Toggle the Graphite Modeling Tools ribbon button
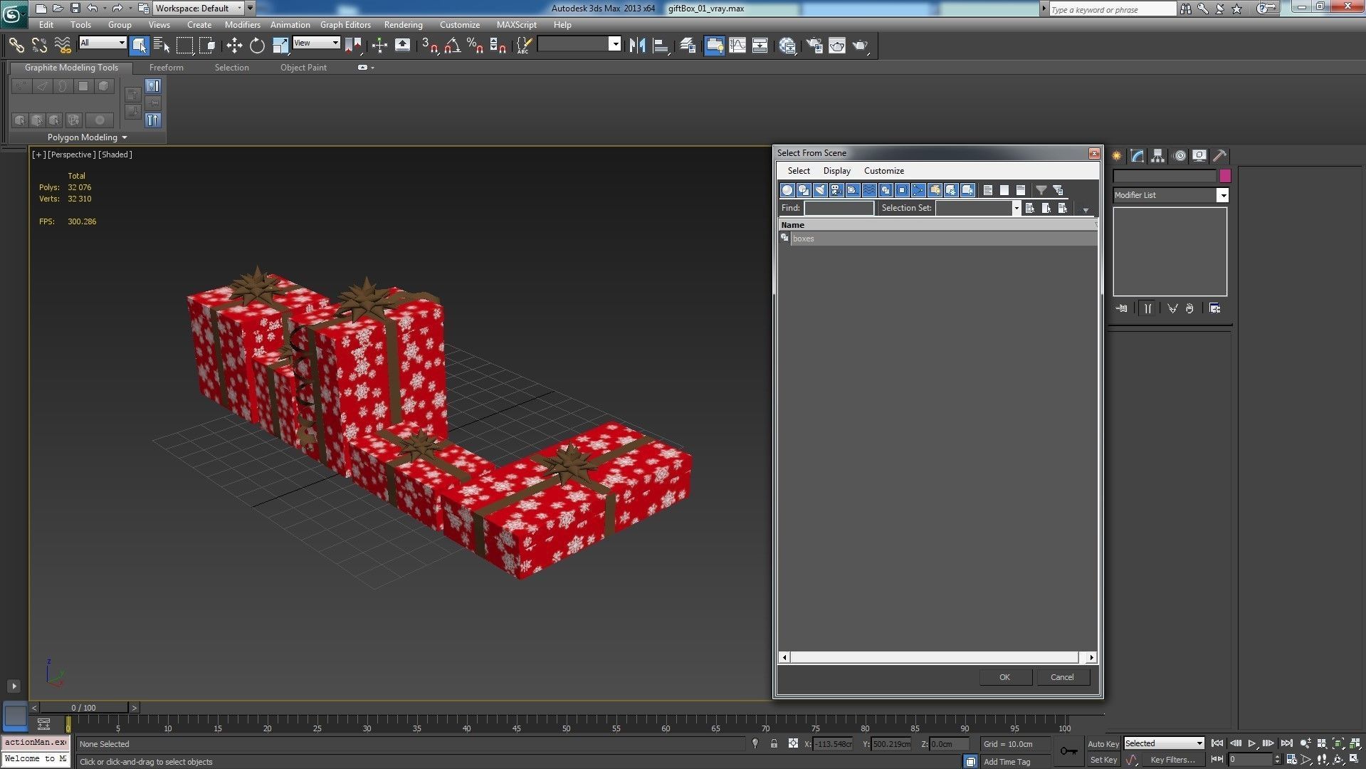1366x769 pixels. pyautogui.click(x=715, y=46)
